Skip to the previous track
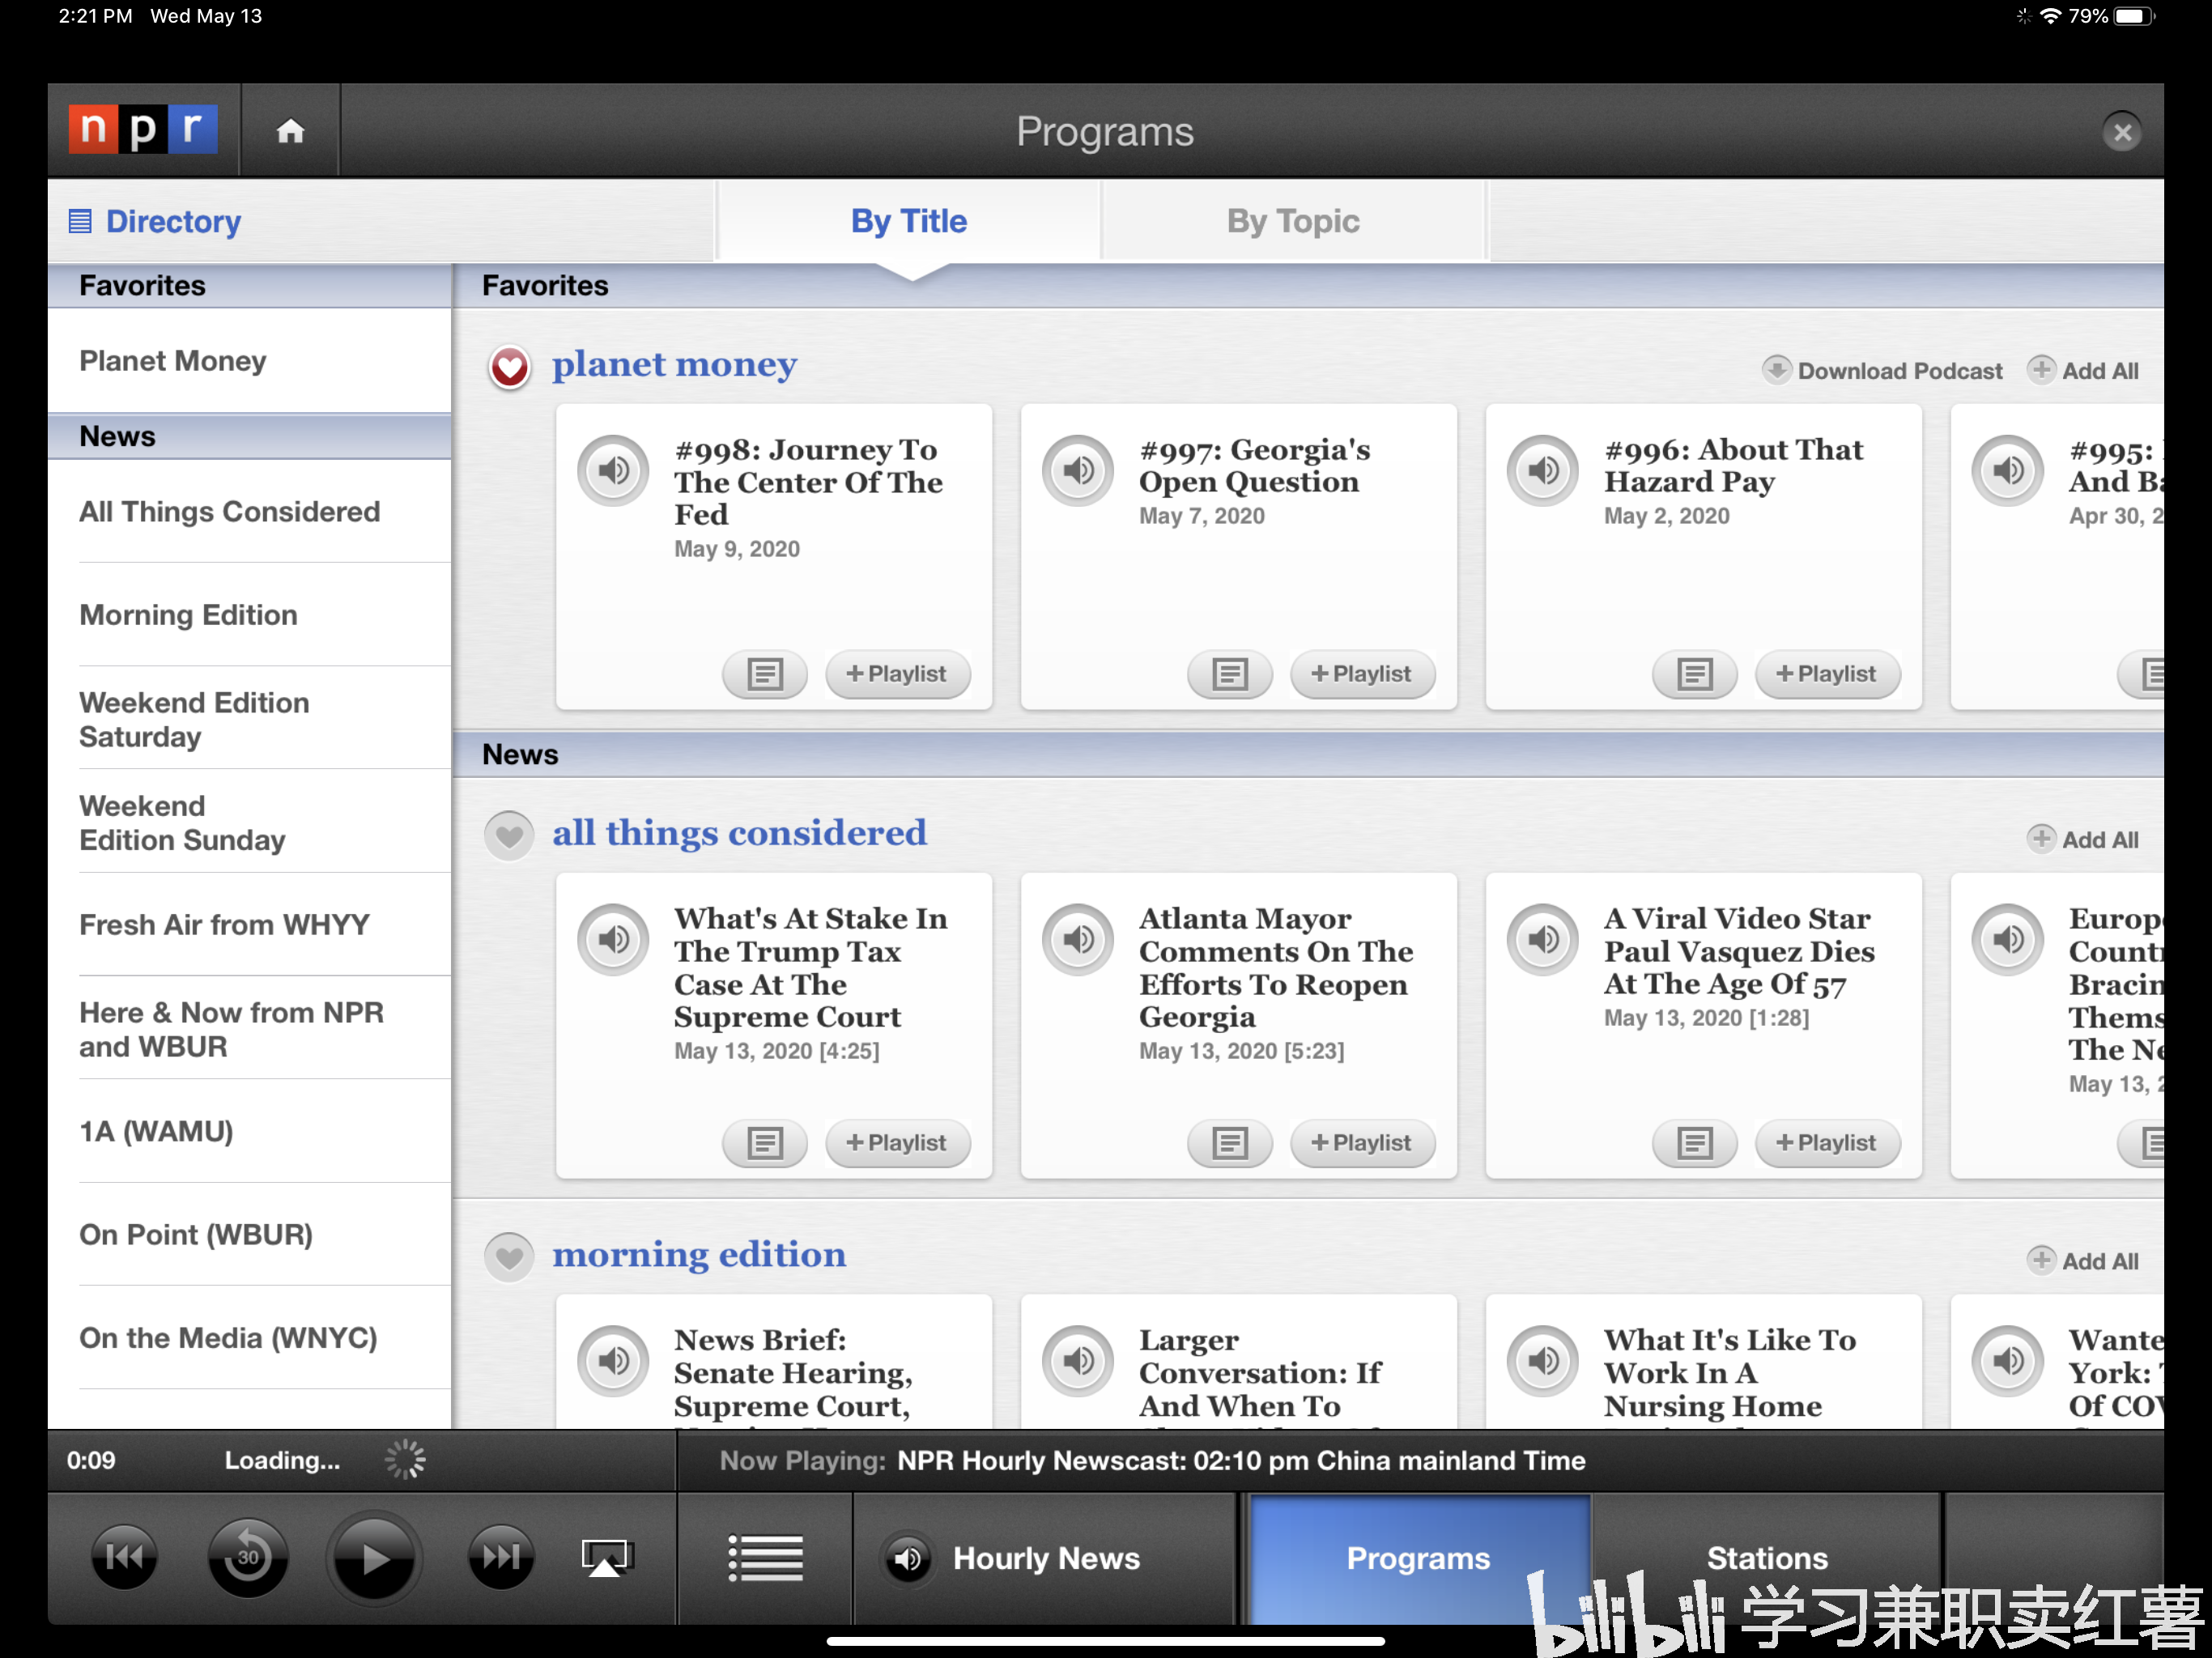Screen dimensions: 2212x1658 124,1557
